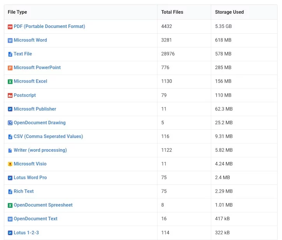Open the Microsoft Word link
Screen dimensions: 282x240
point(30,40)
